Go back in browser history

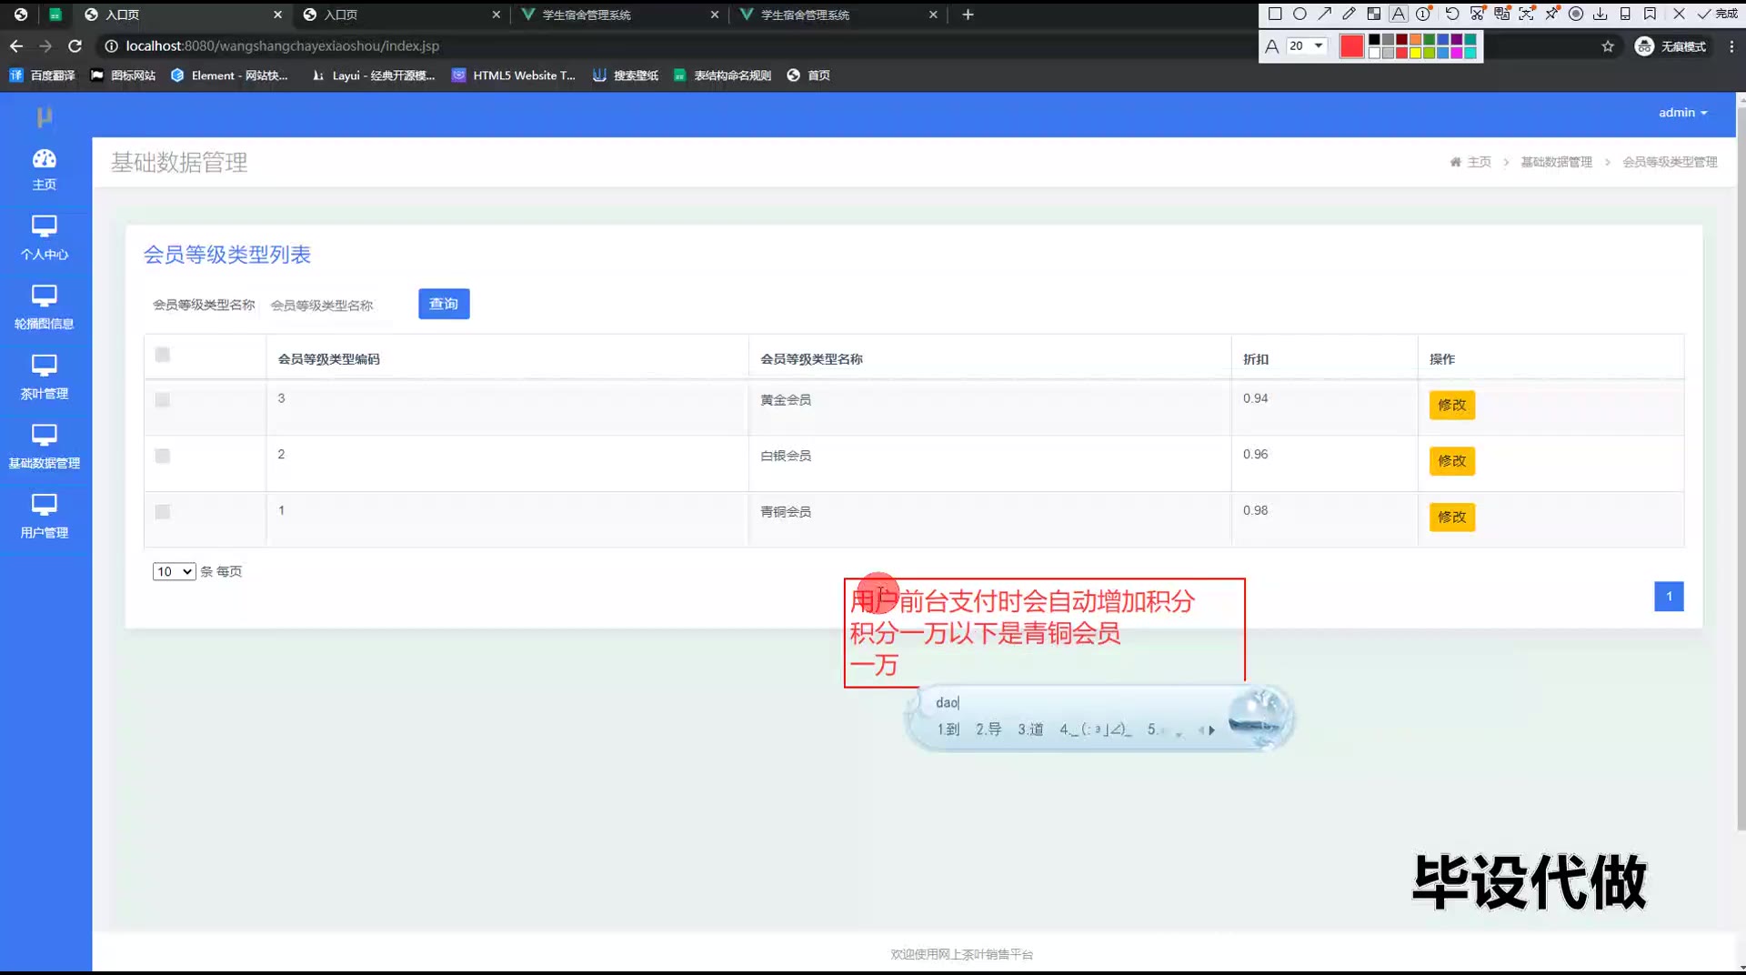coord(16,45)
